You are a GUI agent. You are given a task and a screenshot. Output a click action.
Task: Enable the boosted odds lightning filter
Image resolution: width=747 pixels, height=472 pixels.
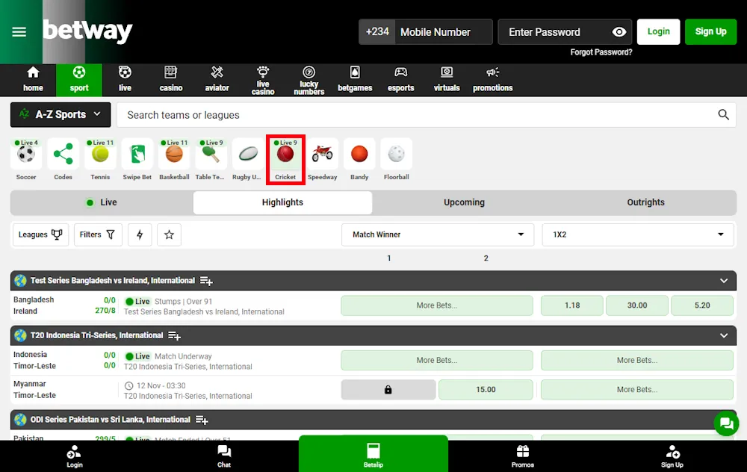140,235
